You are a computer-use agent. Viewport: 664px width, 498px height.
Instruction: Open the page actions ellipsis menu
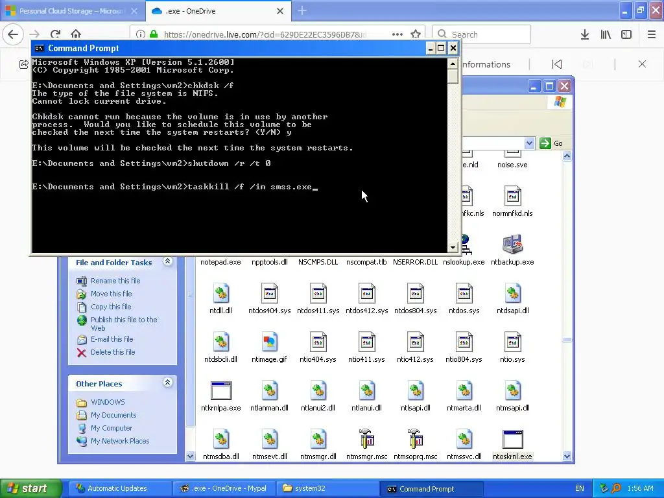pyautogui.click(x=397, y=34)
